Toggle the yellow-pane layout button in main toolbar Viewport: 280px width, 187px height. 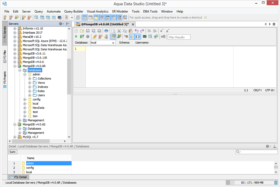point(96,17)
